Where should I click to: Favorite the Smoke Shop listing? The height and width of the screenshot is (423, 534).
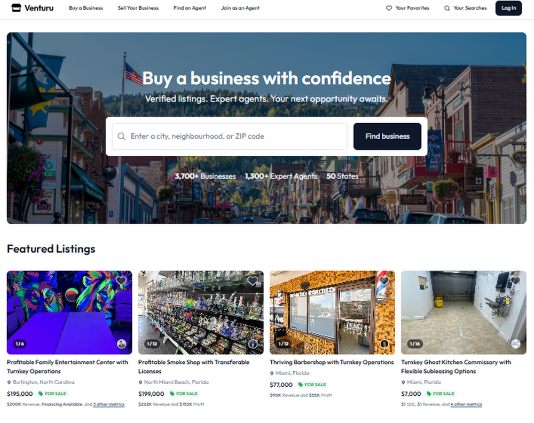click(253, 281)
